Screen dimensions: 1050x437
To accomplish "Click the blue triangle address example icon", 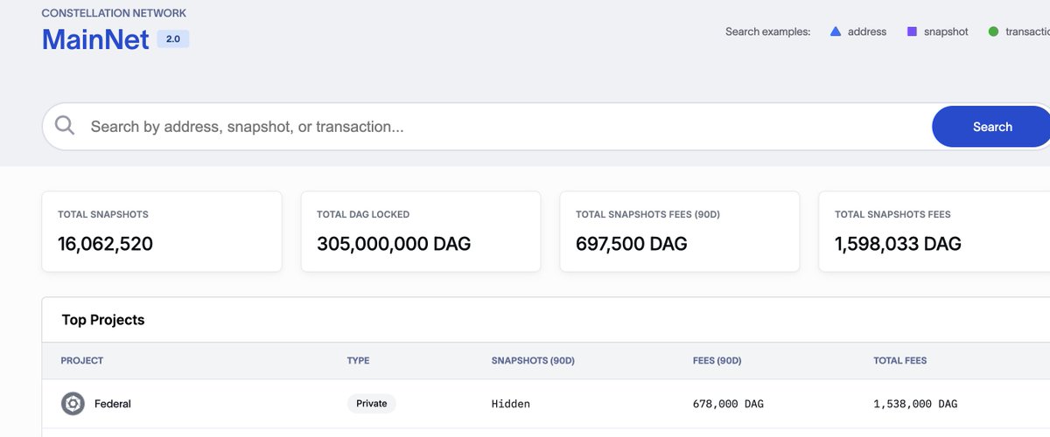I will [835, 31].
